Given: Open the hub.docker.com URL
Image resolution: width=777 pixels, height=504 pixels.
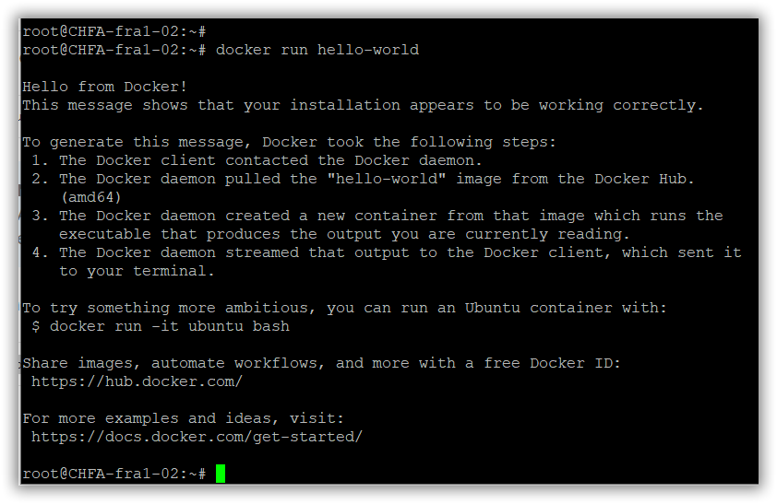Looking at the screenshot, I should point(137,381).
